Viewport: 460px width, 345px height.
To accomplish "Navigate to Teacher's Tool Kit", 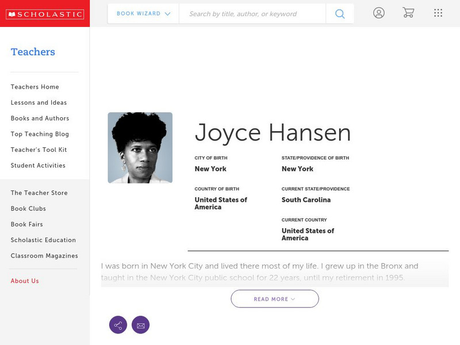I will point(39,150).
